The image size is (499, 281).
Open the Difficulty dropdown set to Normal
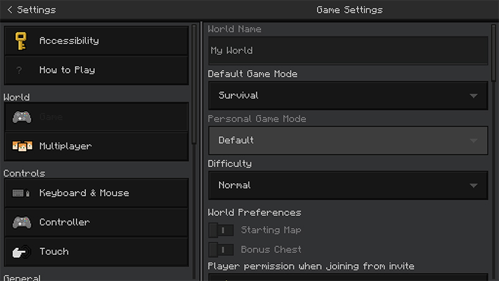[x=348, y=185]
